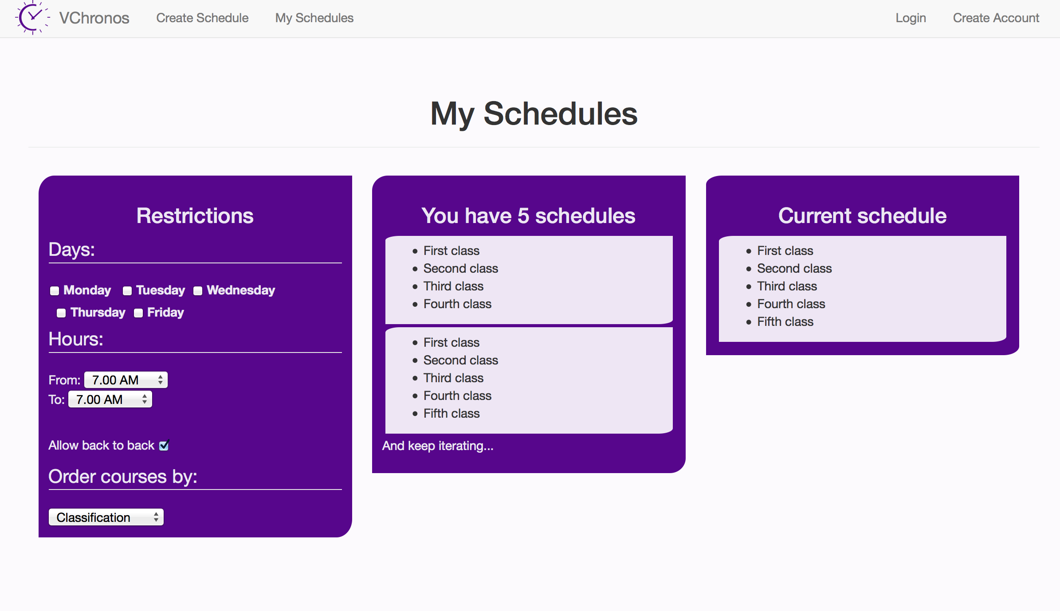Image resolution: width=1060 pixels, height=611 pixels.
Task: Toggle the Wednesday checkbox
Action: coord(198,291)
